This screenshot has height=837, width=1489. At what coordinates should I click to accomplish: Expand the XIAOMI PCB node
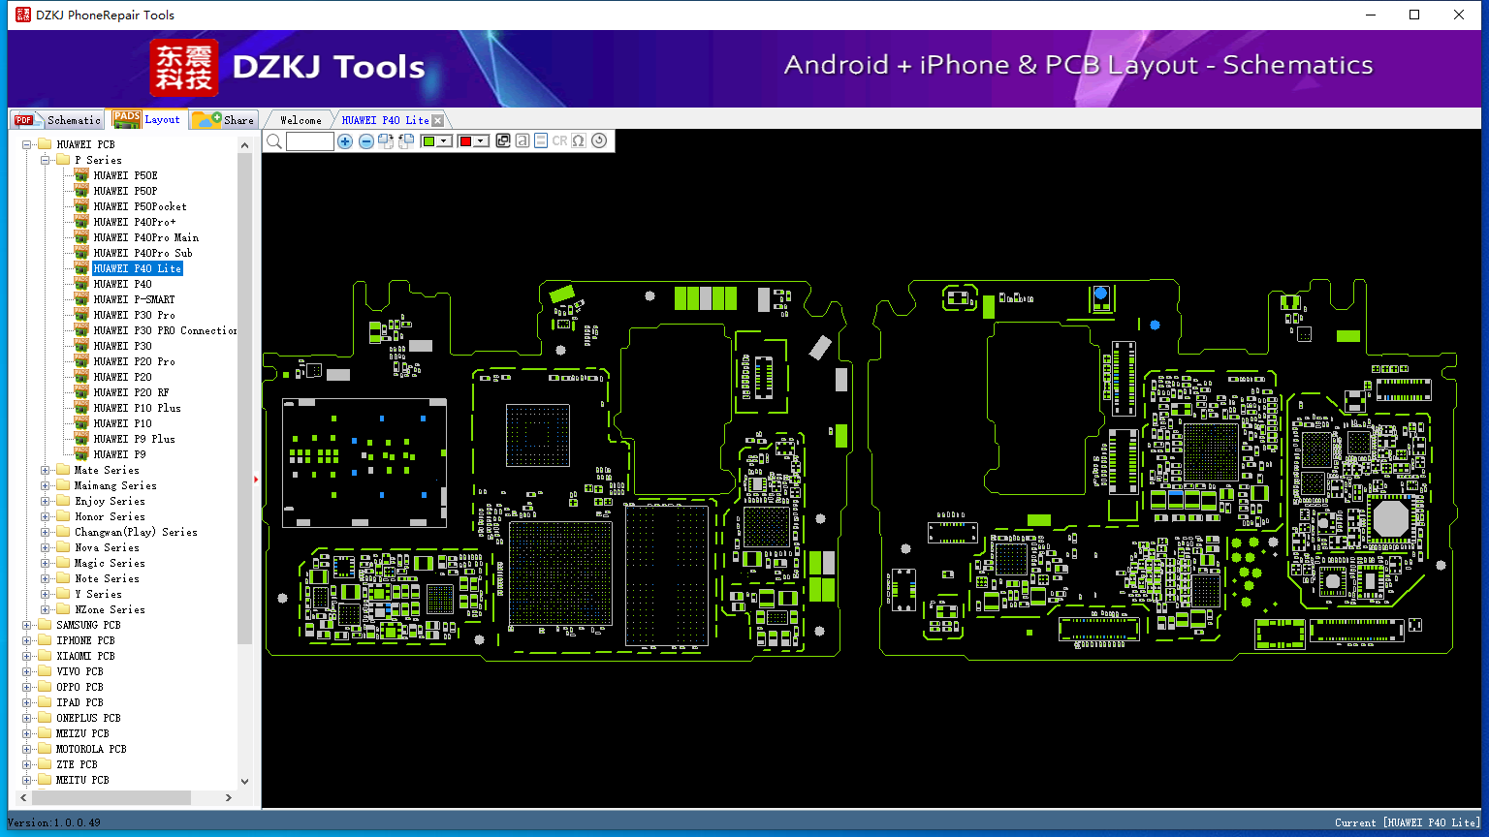click(x=27, y=656)
